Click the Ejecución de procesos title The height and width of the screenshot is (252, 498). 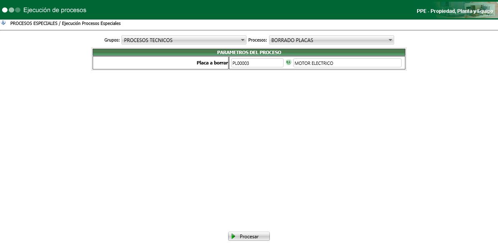pyautogui.click(x=55, y=10)
